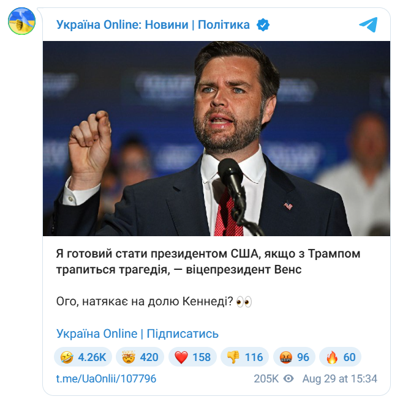Click the channel avatar picture

21,23
